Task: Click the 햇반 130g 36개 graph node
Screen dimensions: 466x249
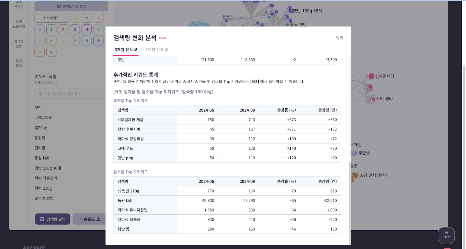Action: 291,11
